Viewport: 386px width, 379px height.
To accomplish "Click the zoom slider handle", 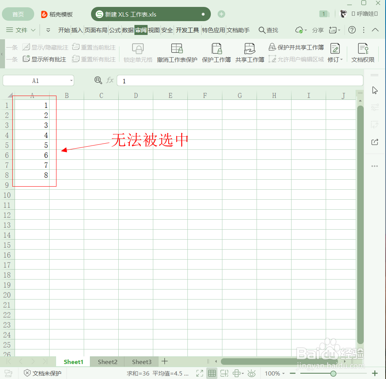I will pyautogui.click(x=333, y=373).
